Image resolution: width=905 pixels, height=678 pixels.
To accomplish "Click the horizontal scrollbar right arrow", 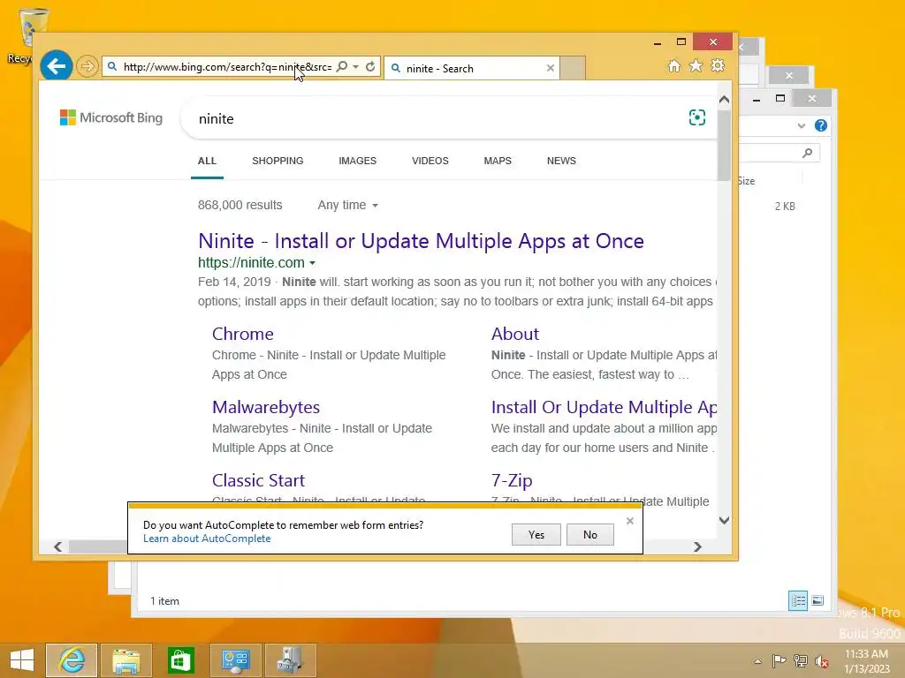I will coord(697,546).
